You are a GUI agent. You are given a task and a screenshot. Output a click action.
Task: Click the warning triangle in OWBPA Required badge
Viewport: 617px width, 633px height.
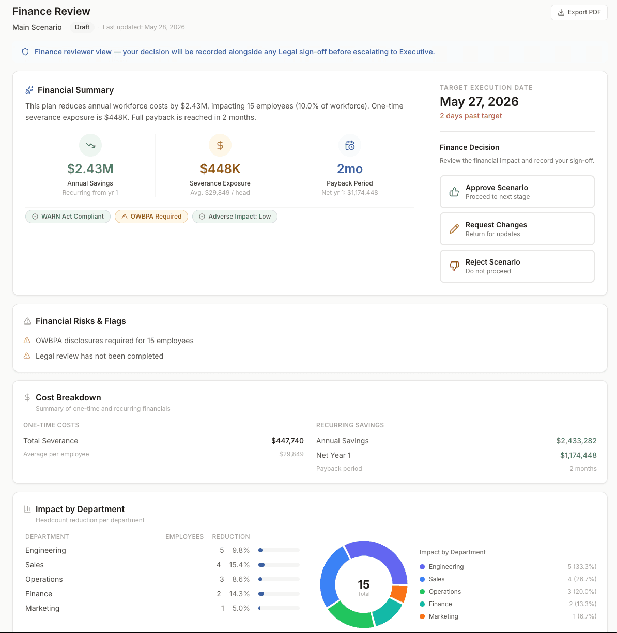tap(125, 217)
